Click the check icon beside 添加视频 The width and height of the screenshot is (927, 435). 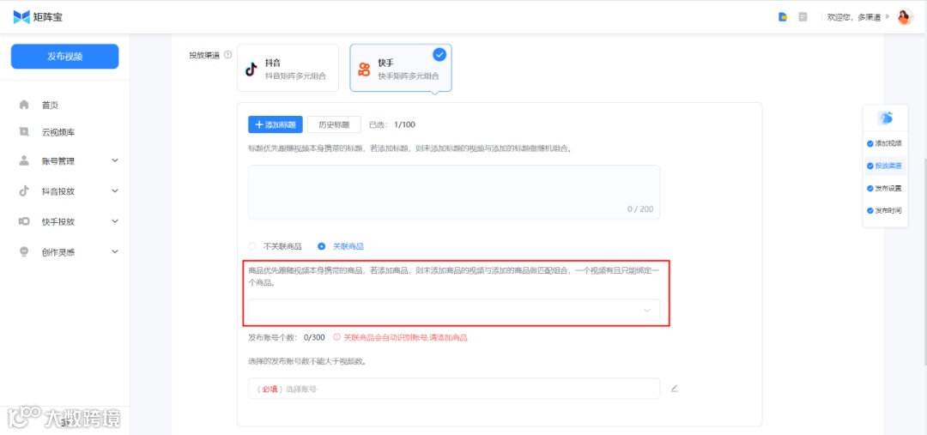[869, 143]
